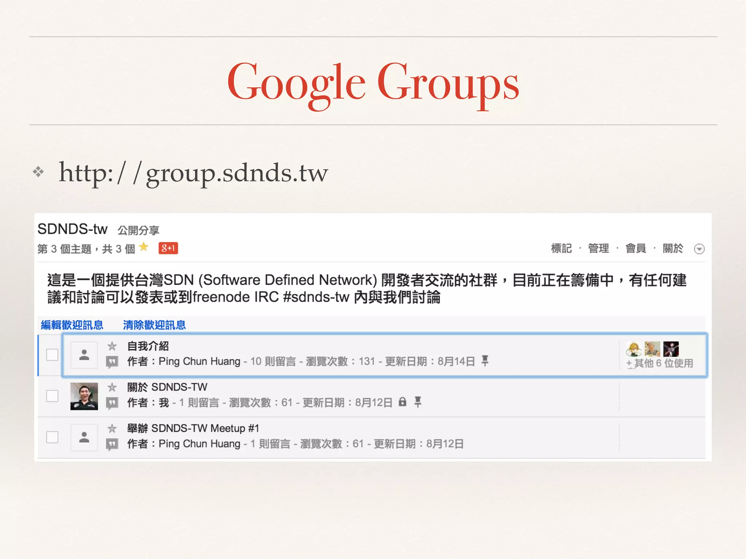Click the default avatar icon of Meetup #1 topic
Viewport: 746px width, 559px height.
click(x=84, y=437)
